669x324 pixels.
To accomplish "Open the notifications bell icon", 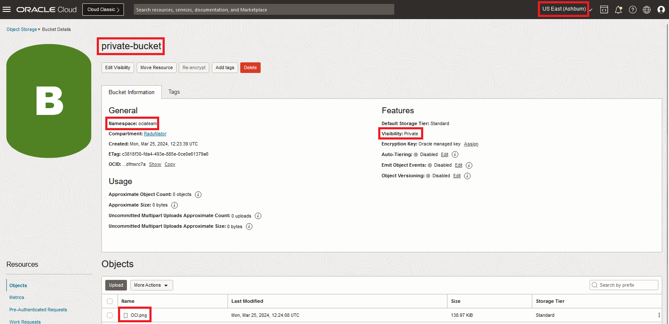I will click(618, 9).
